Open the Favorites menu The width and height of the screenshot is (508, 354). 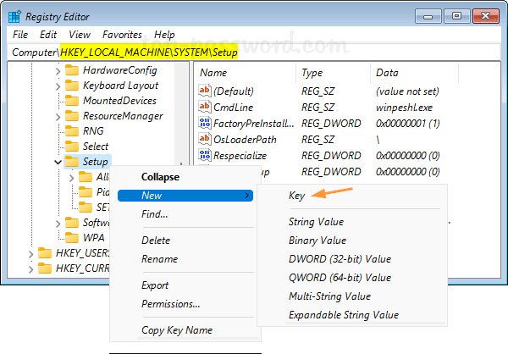pyautogui.click(x=122, y=35)
